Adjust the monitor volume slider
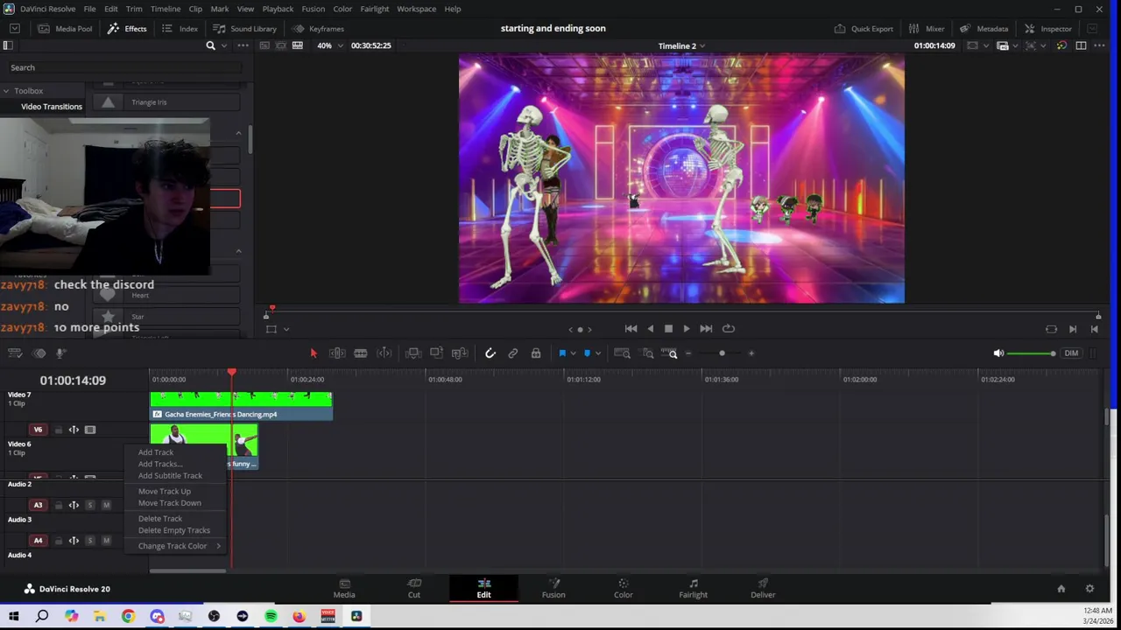Viewport: 1121px width, 630px height. pyautogui.click(x=1032, y=353)
